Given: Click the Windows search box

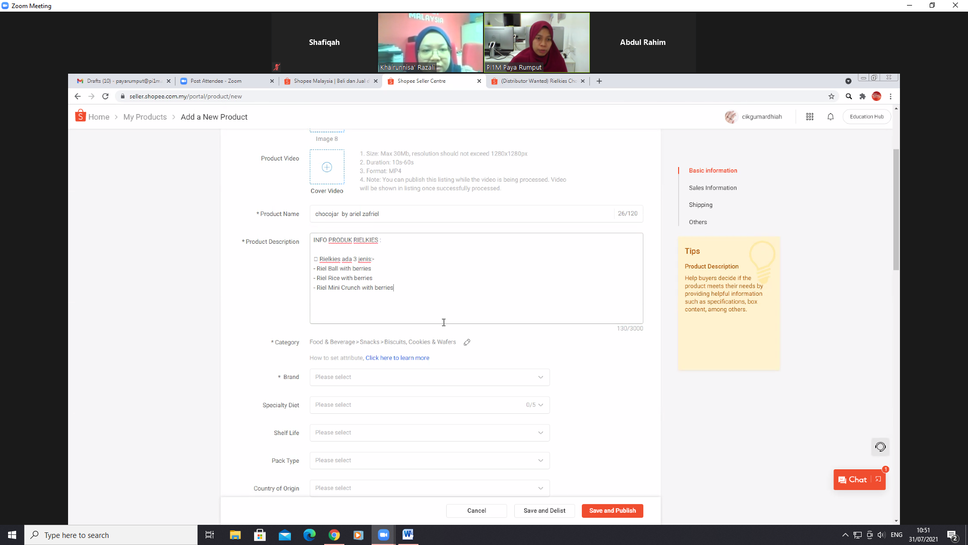Looking at the screenshot, I should 111,535.
